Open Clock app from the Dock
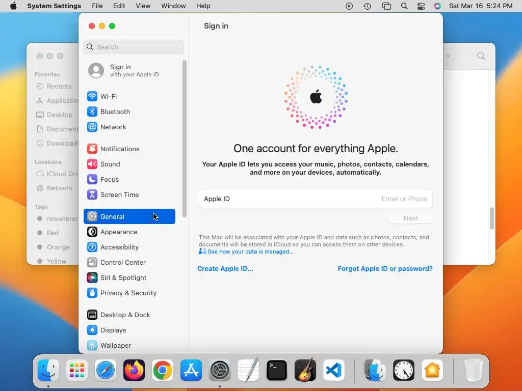This screenshot has height=391, width=522. point(404,370)
